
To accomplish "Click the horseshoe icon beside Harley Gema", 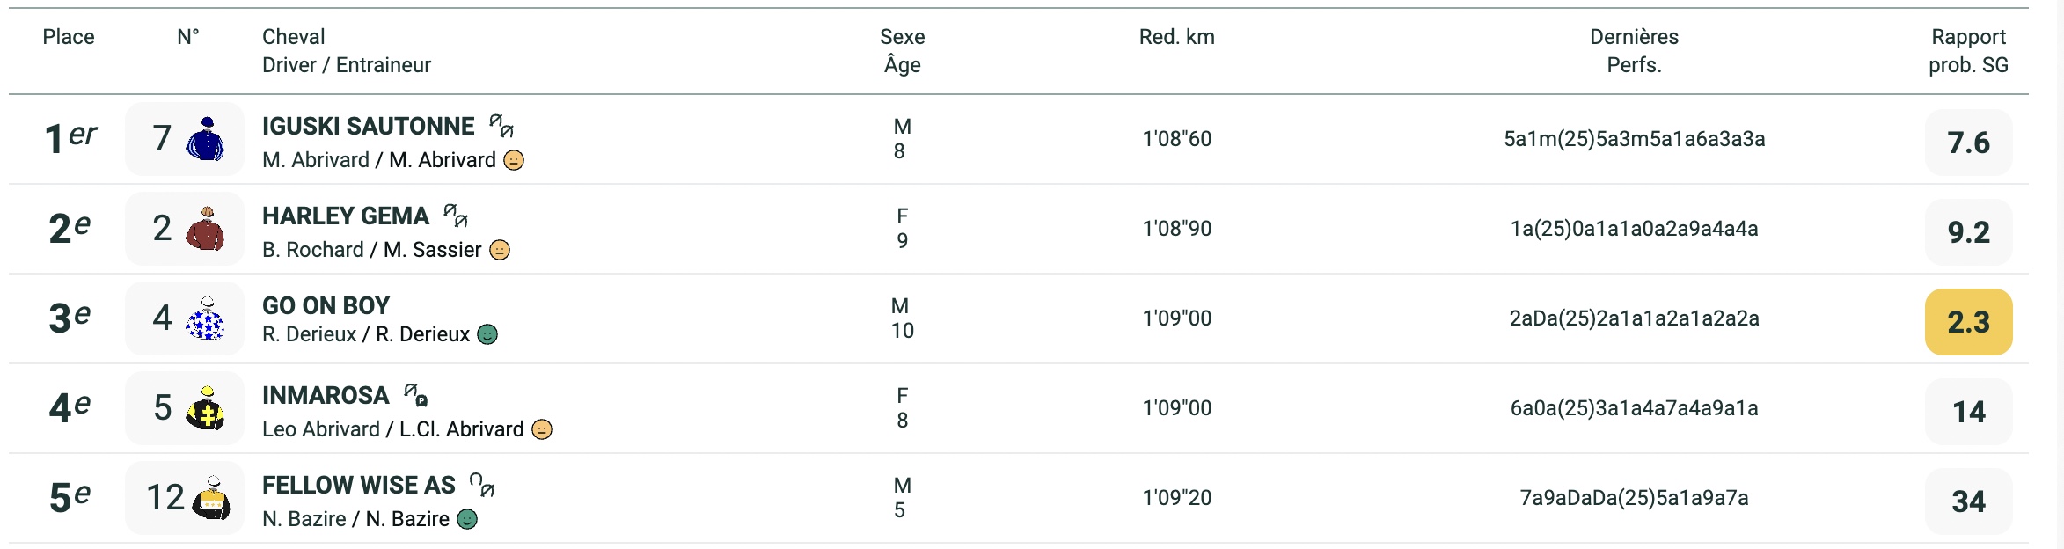I will pyautogui.click(x=456, y=216).
